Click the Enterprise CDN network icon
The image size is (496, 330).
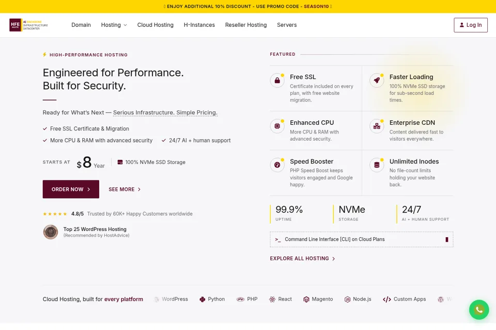pyautogui.click(x=377, y=126)
